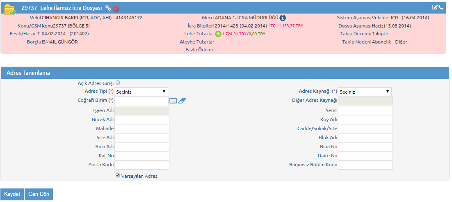The width and height of the screenshot is (452, 202).
Task: Click into the Kat No field
Action: (x=142, y=156)
